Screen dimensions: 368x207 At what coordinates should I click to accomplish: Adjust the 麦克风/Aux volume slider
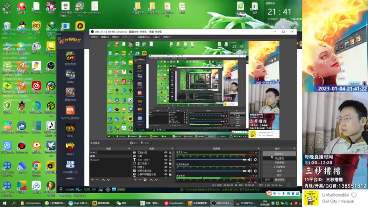pyautogui.click(x=211, y=160)
